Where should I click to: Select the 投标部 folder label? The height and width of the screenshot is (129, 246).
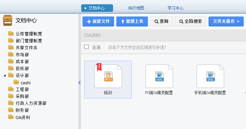click(22, 68)
